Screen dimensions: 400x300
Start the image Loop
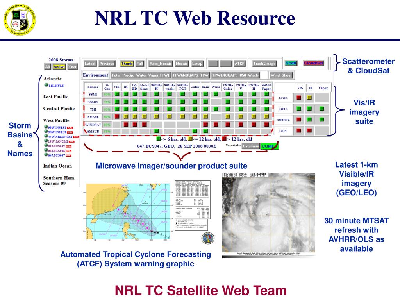[x=197, y=64]
